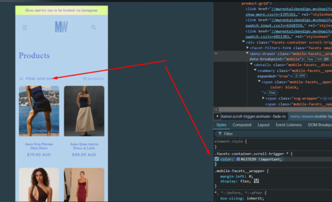The image size is (332, 202).
Task: Click the '.mobile-facets__wrapper' selector
Action: 240,171
